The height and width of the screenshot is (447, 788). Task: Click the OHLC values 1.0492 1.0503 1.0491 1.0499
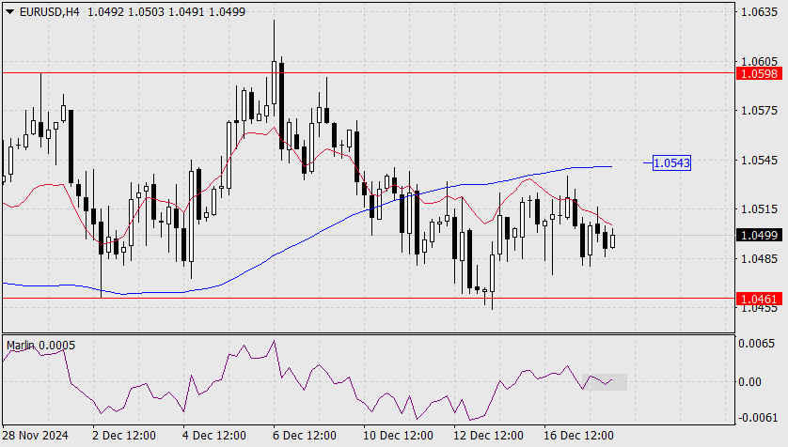tap(166, 11)
